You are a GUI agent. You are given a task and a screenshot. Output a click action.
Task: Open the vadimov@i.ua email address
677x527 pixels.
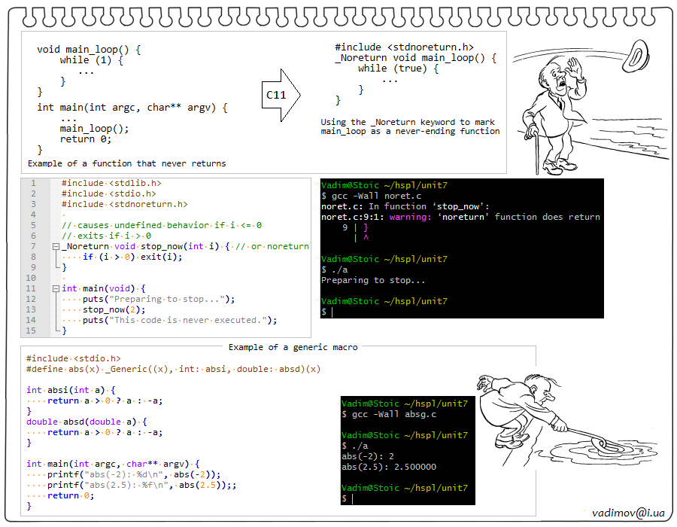coord(628,513)
